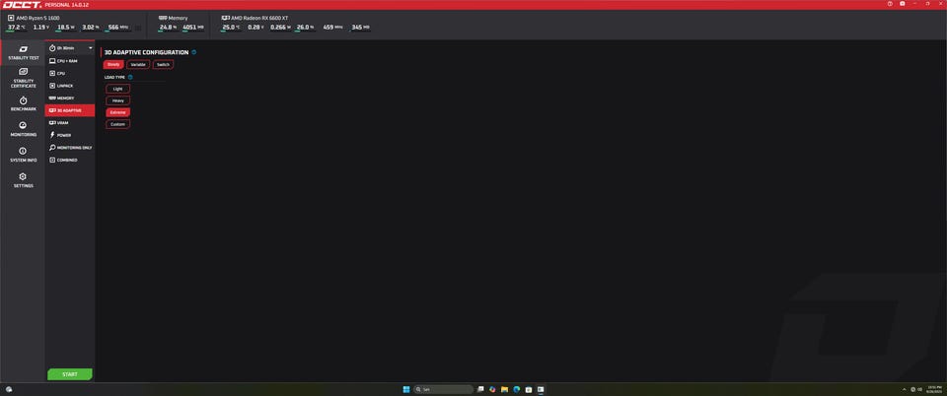This screenshot has height=396, width=947.
Task: Set load type to Extreme
Action: 117,112
